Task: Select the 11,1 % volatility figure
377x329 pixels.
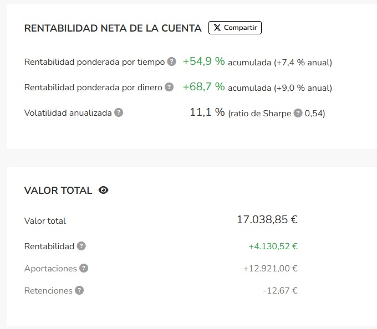Action: pos(207,112)
